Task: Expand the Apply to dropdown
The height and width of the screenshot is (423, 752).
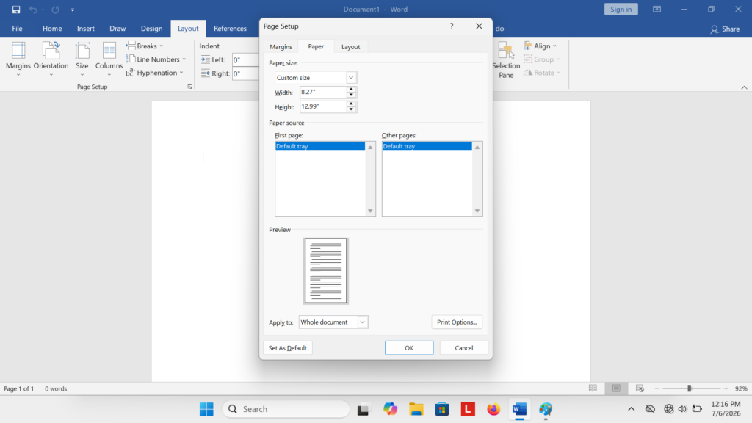Action: [363, 322]
